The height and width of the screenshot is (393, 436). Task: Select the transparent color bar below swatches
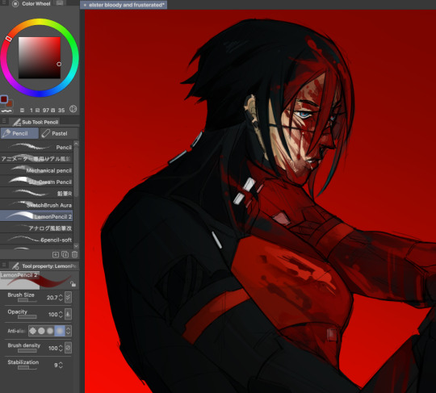(x=6, y=111)
